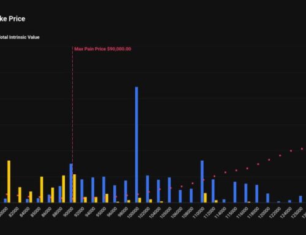The image size is (306, 235).
Task: Click the x-axis label 124000
Action: pyautogui.click(x=286, y=213)
